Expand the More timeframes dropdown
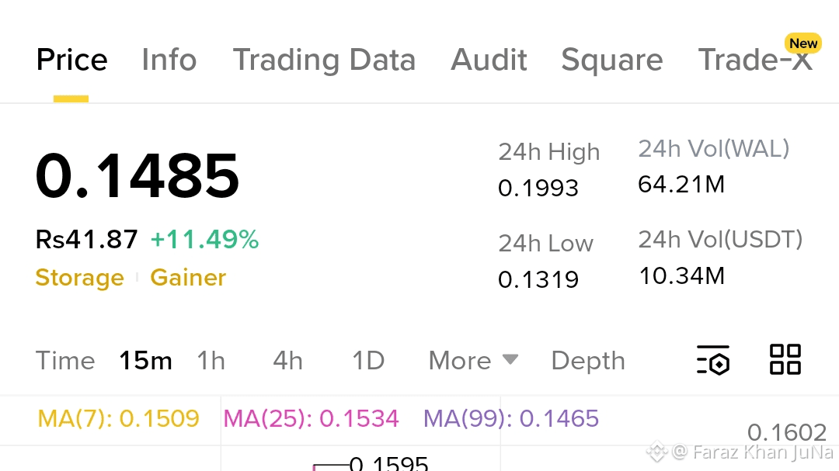 click(473, 361)
